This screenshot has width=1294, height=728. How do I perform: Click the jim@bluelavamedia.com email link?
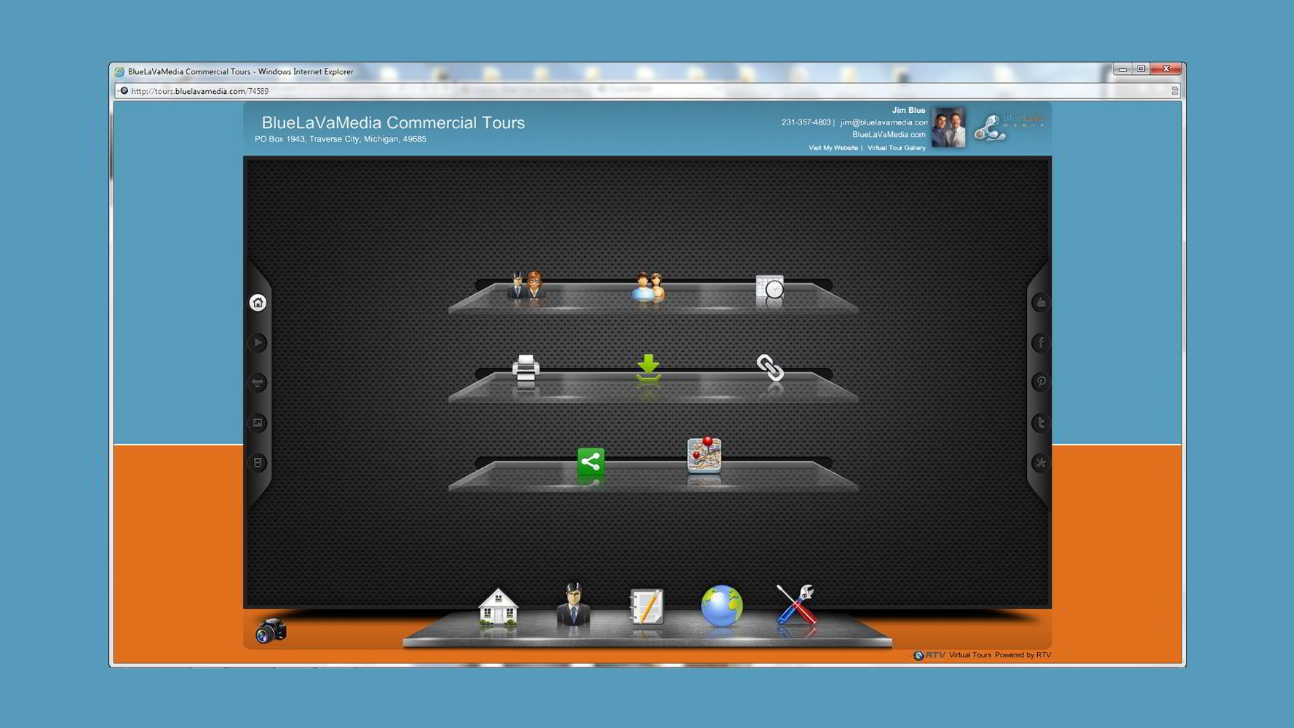pyautogui.click(x=884, y=122)
